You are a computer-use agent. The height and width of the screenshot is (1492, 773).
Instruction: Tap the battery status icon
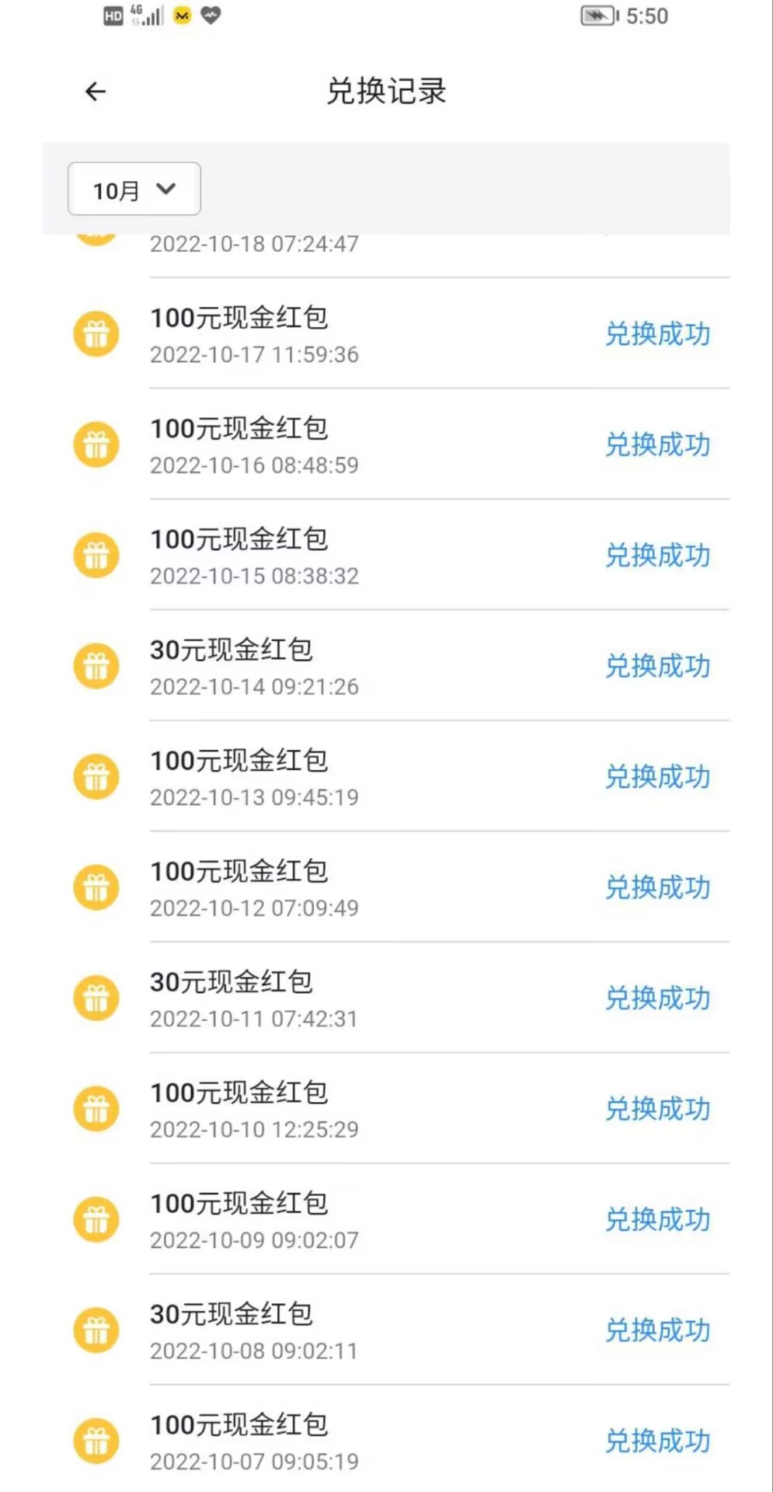599,16
